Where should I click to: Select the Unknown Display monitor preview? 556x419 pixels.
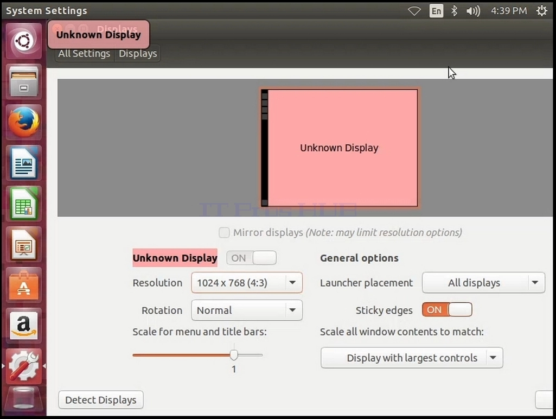pos(340,148)
